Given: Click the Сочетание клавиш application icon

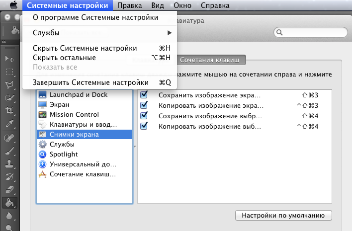Looking at the screenshot, I should [42, 174].
